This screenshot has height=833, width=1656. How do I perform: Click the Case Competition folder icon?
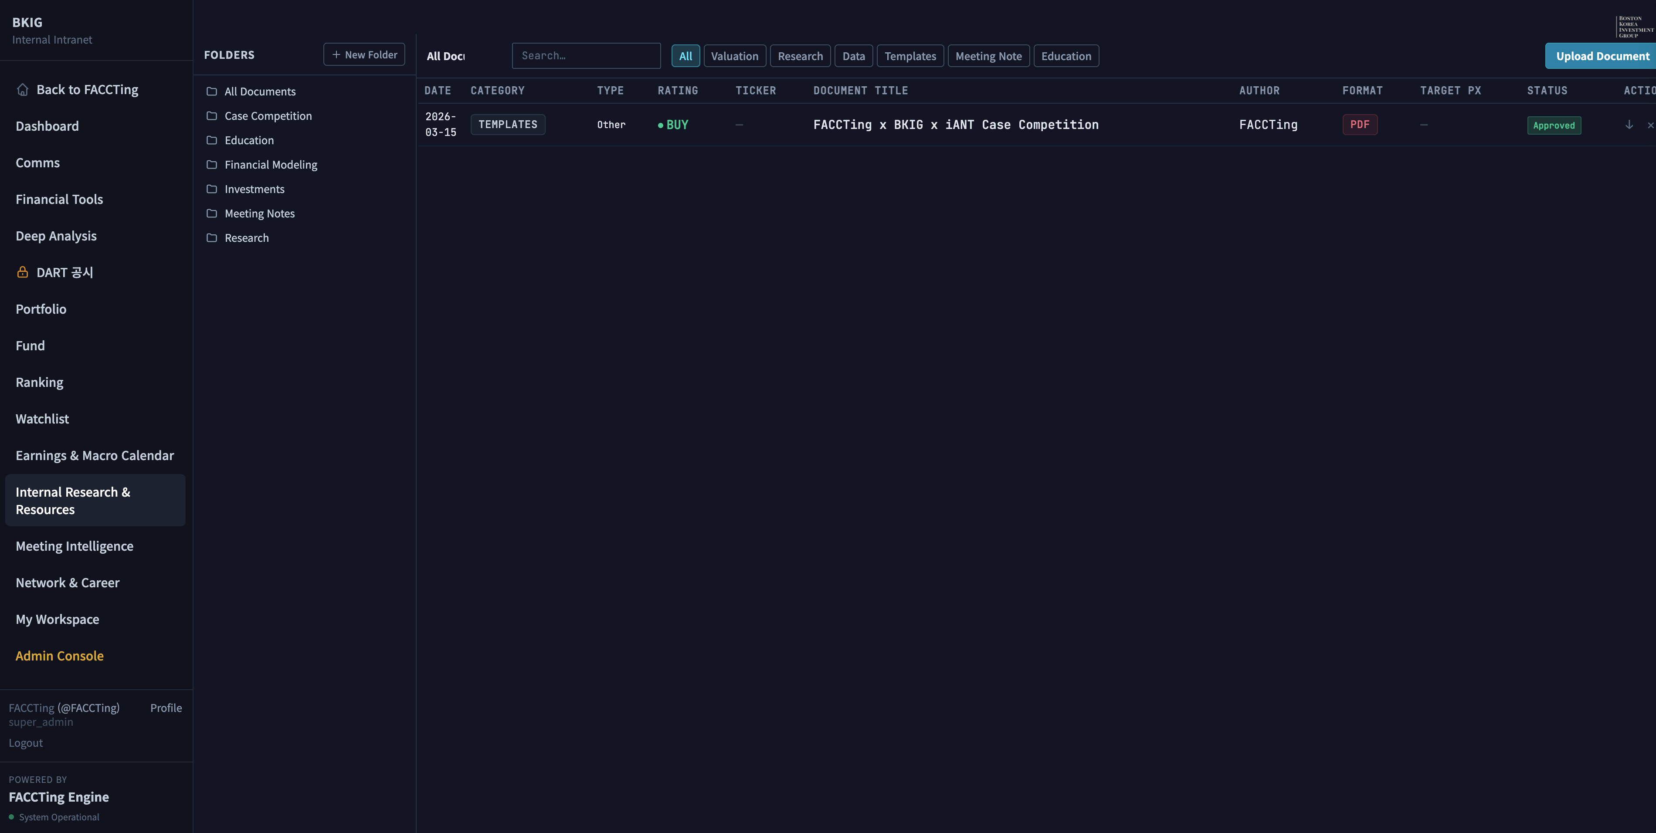tap(211, 116)
